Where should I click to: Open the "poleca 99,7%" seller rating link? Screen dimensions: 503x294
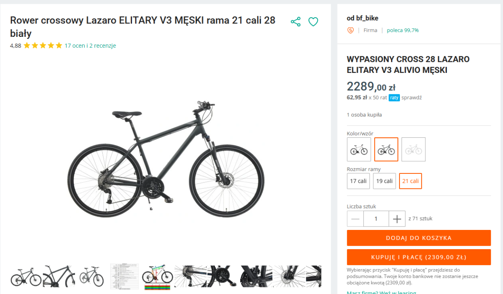click(x=403, y=30)
